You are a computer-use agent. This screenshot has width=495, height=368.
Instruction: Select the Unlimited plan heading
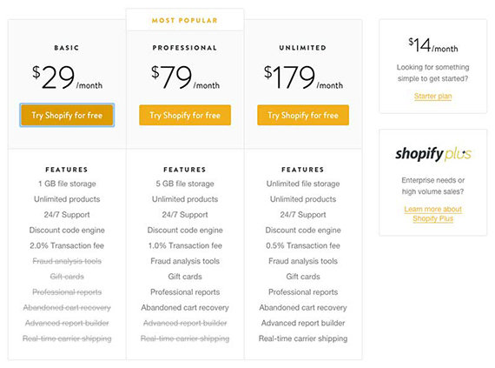point(303,48)
